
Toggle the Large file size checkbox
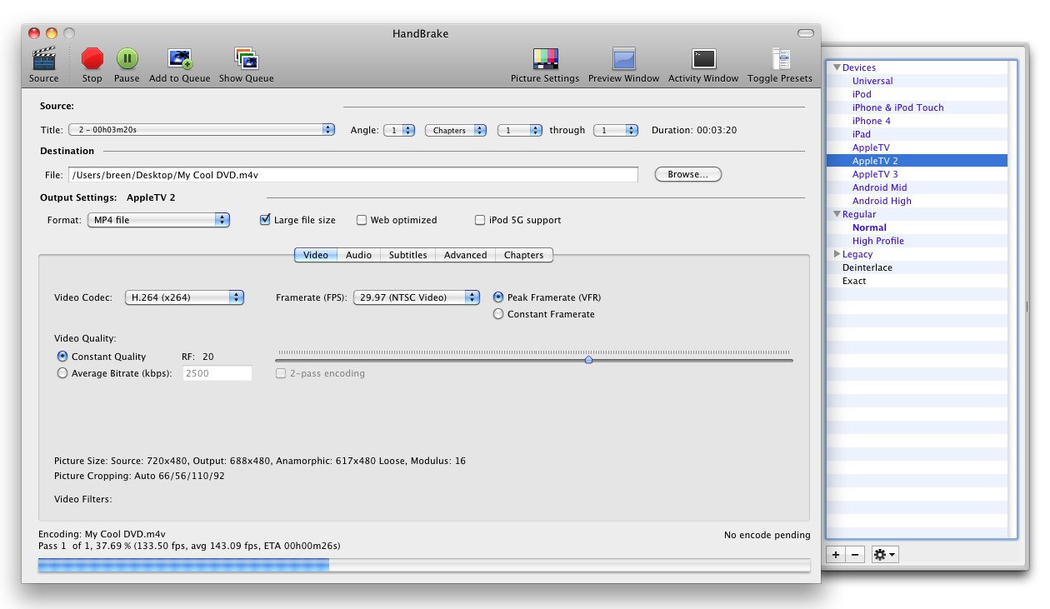click(265, 220)
